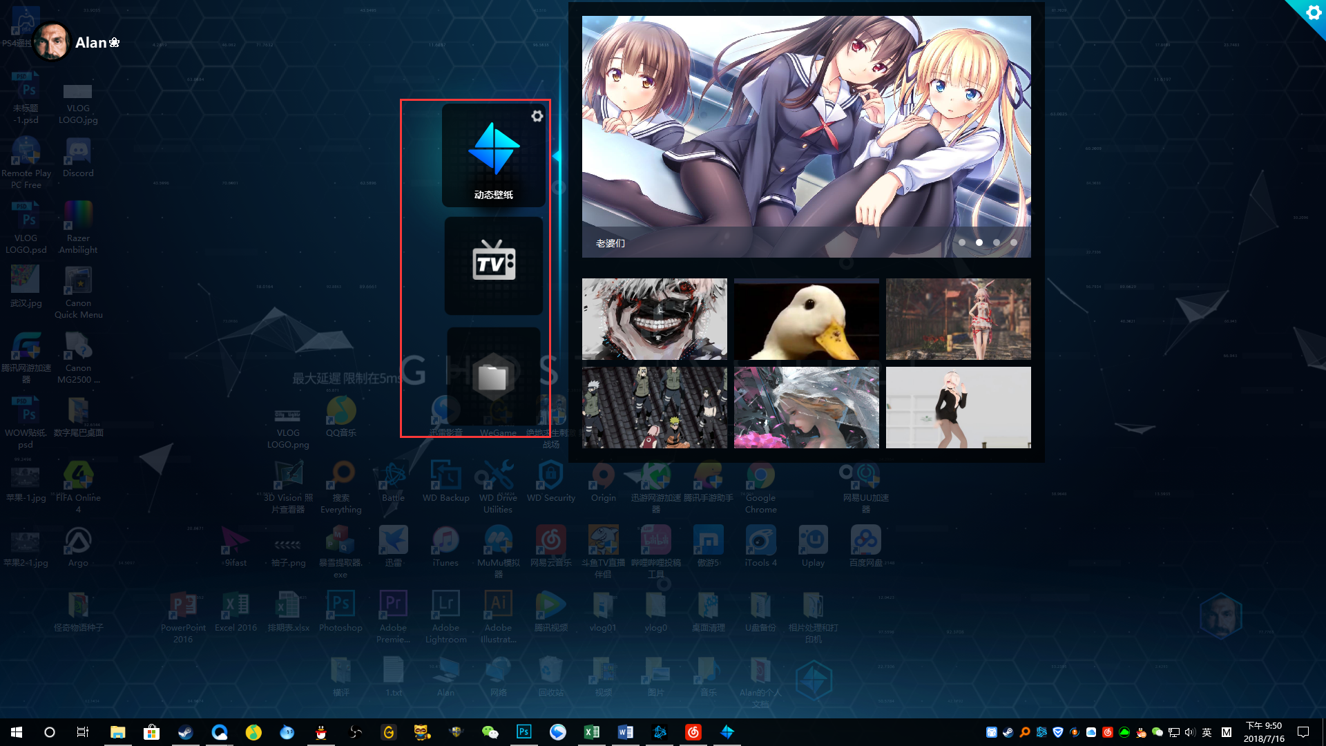
Task: Open the folder tile in the side menu
Action: pos(493,376)
